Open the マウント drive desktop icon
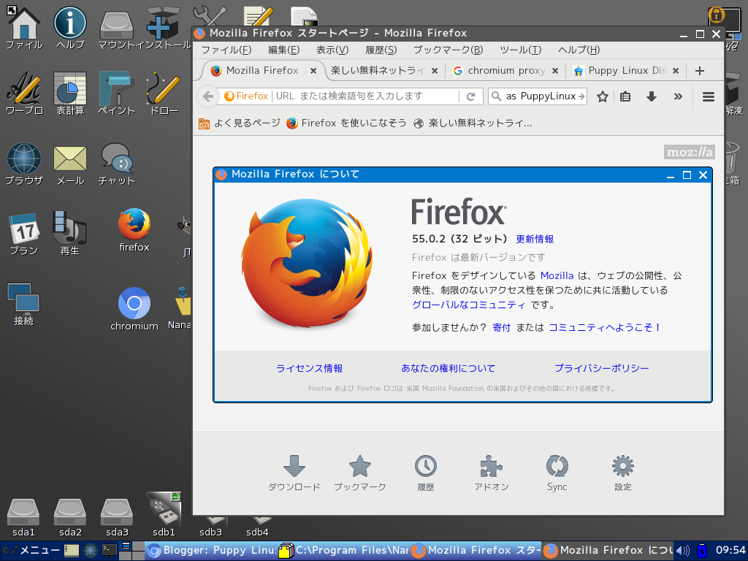The width and height of the screenshot is (748, 561). [116, 27]
